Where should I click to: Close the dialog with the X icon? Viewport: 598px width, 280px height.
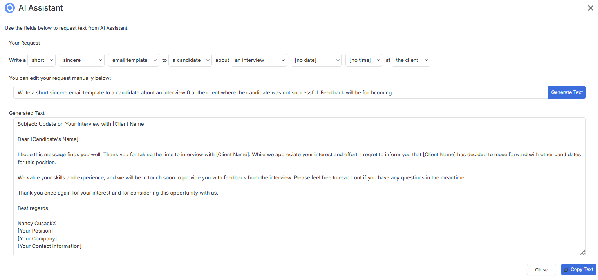click(x=591, y=8)
